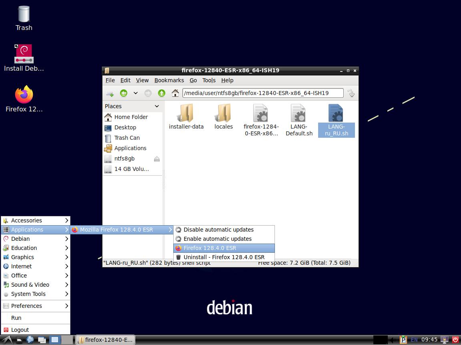Select the firefox-12840-ESR-x86 script file

tap(261, 120)
